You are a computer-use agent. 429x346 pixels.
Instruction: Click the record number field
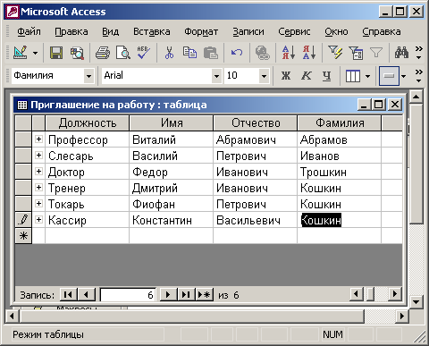pos(128,295)
